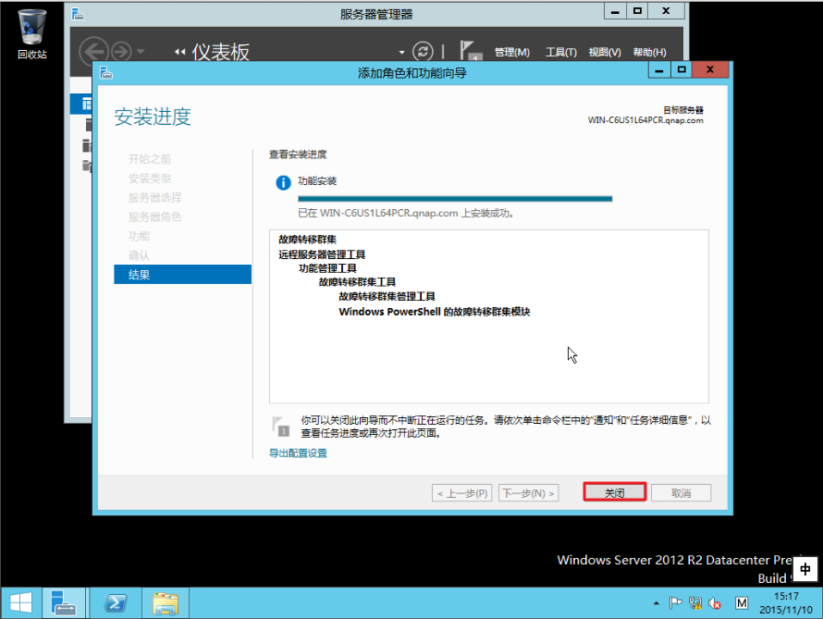
Task: Select the 确认 step in the wizard sidebar
Action: (x=139, y=255)
